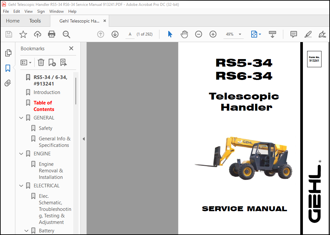Click the Fit page view icon
This screenshot has width=330, height=235.
pos(254,34)
